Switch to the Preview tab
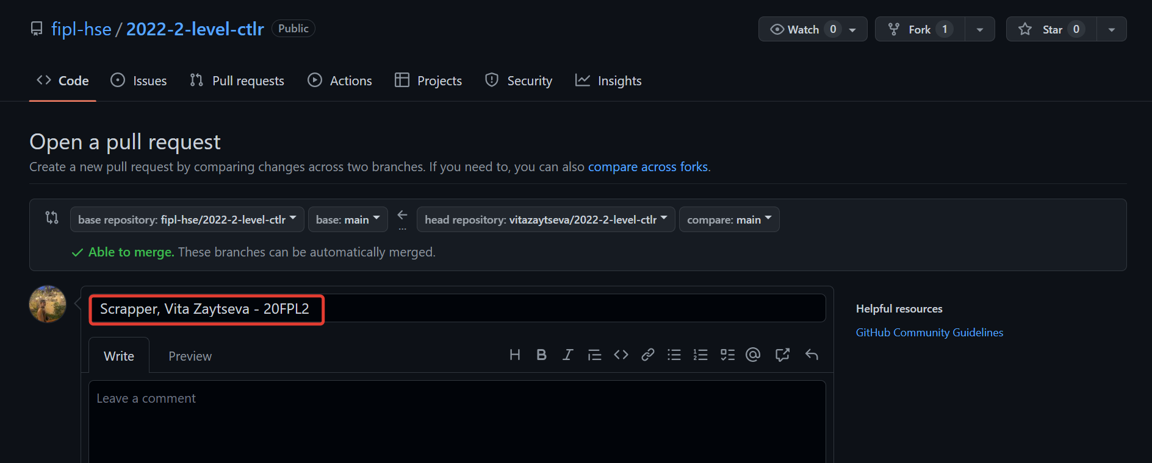1152x463 pixels. click(x=190, y=356)
